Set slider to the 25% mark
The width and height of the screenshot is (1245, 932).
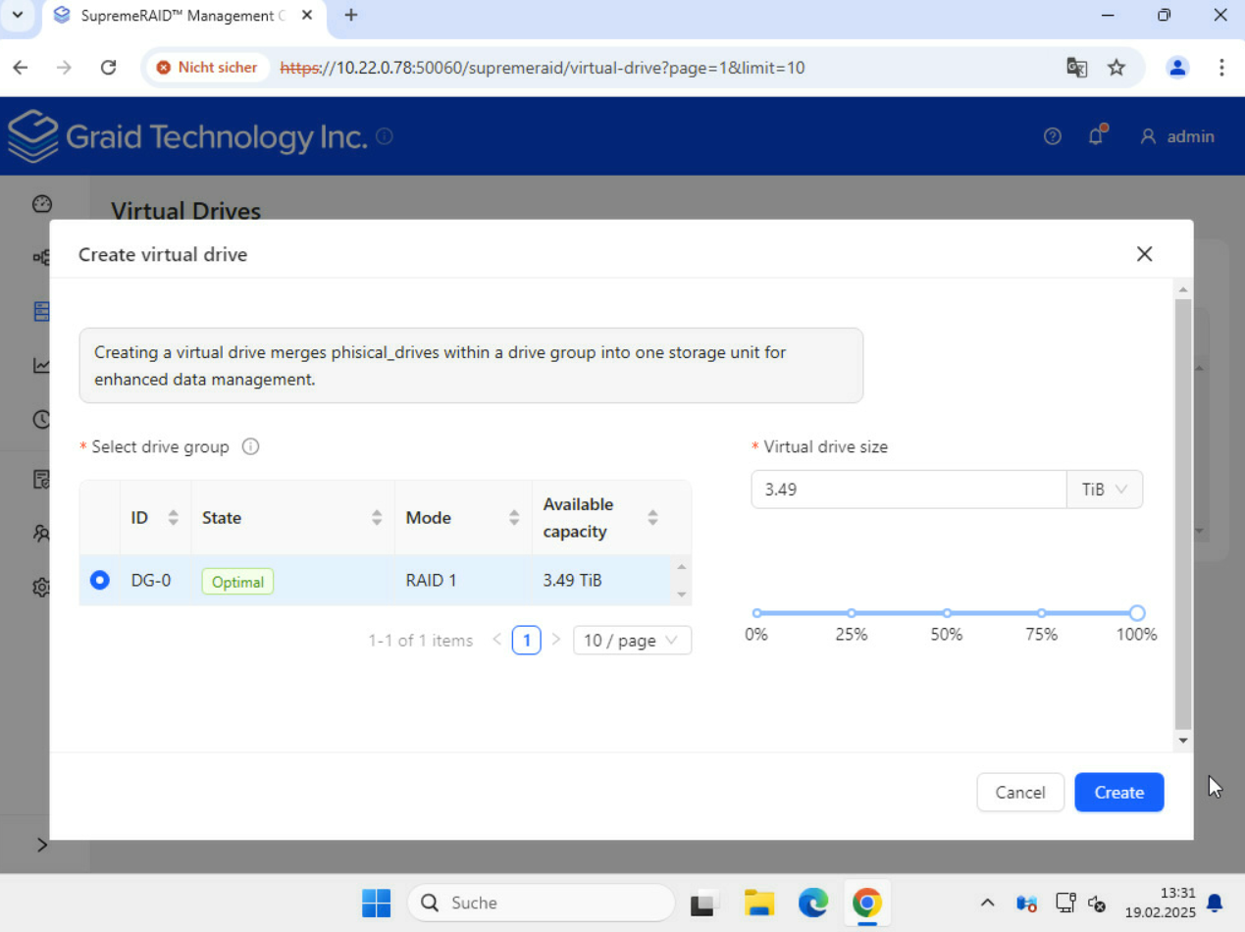852,613
